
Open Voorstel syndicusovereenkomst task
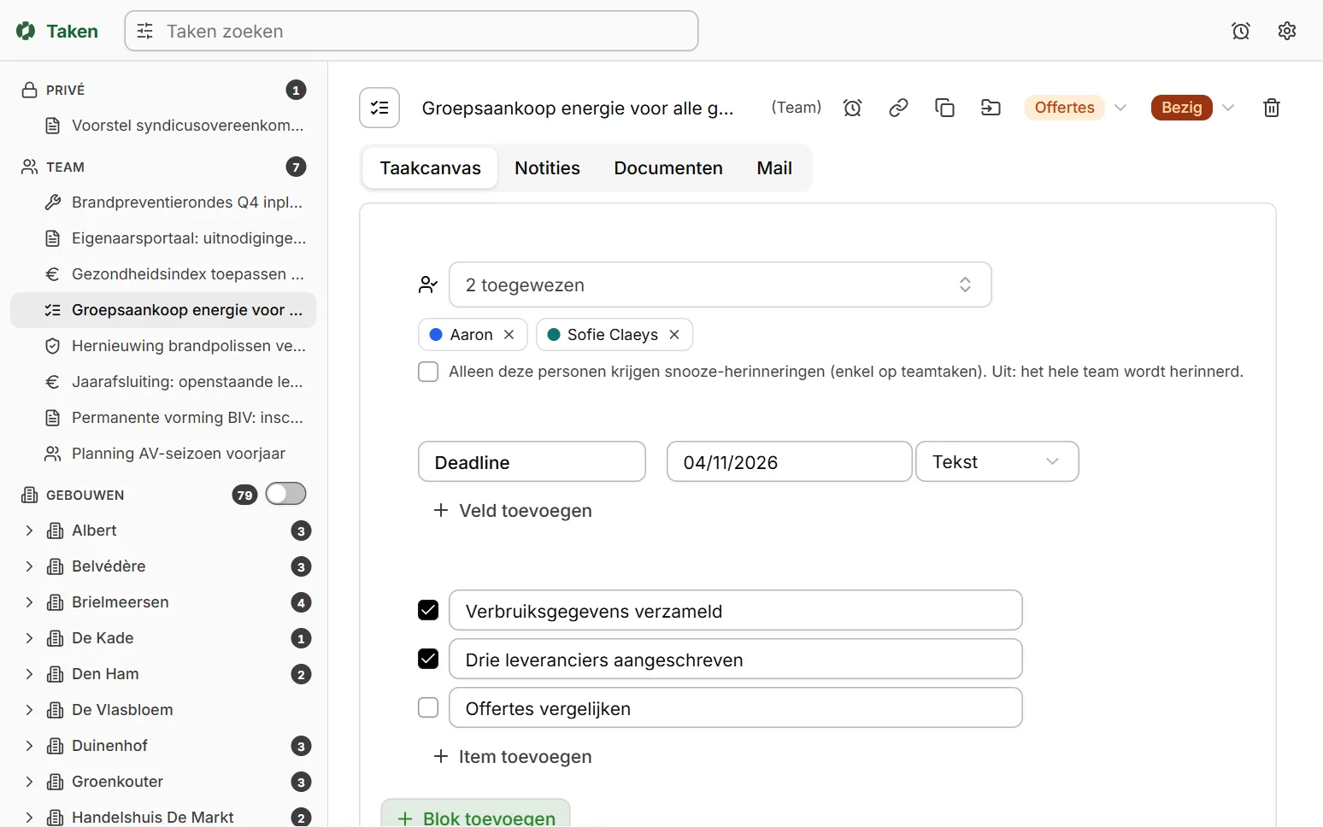pos(163,126)
